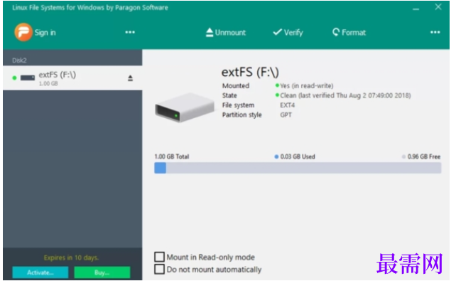The image size is (456, 286).
Task: Click the large hard drive image
Action: 185,107
